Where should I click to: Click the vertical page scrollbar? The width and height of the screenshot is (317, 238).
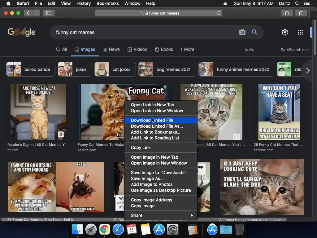coord(315,37)
